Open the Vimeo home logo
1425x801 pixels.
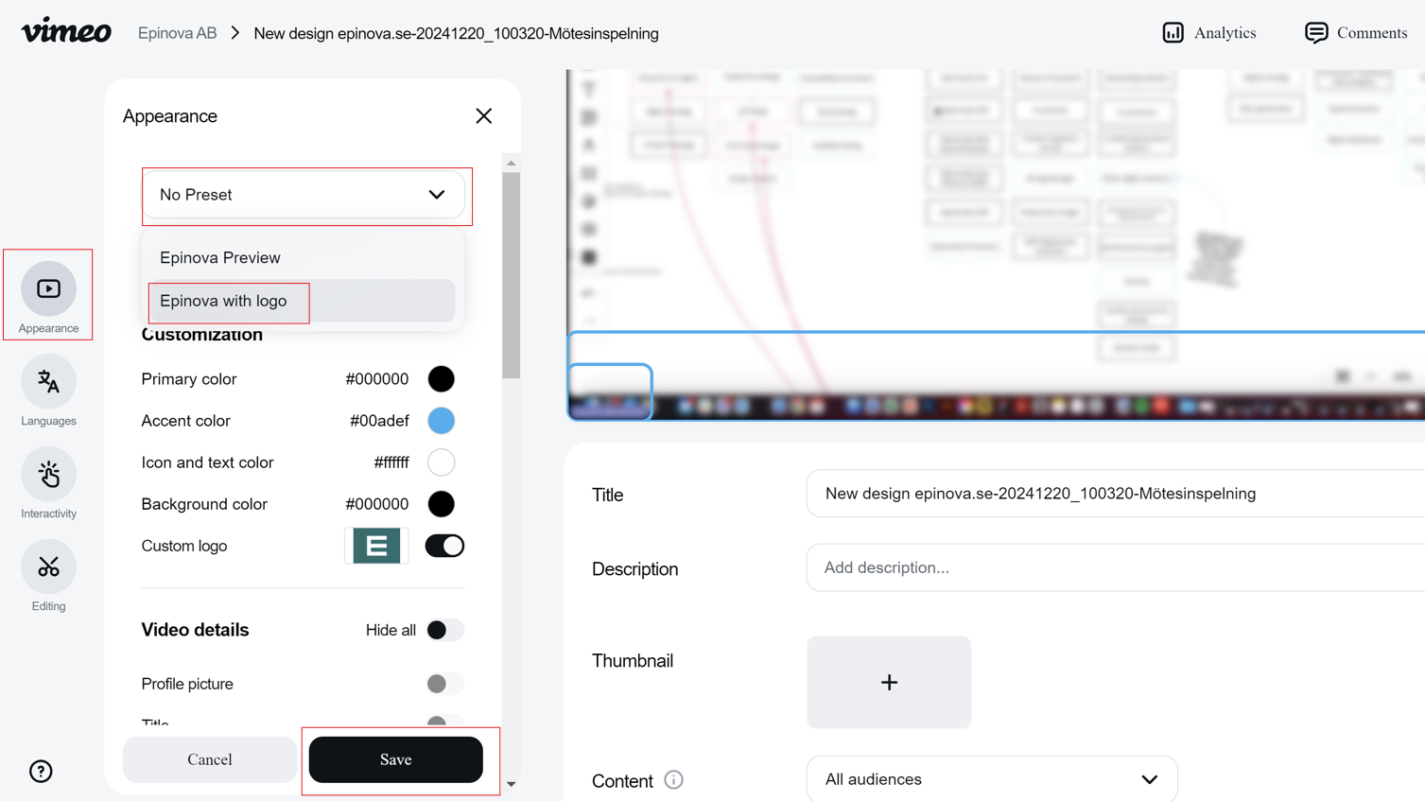[x=66, y=31]
